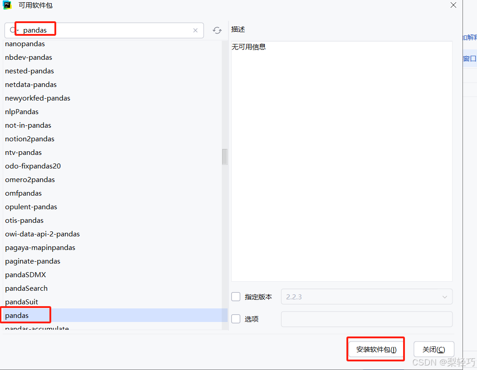
Task: Focus the package search field
Action: tap(104, 30)
